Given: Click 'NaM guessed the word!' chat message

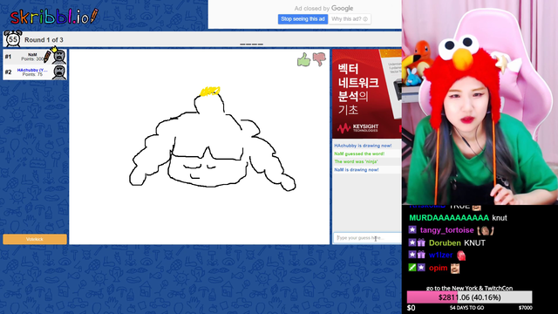Looking at the screenshot, I should click(359, 154).
